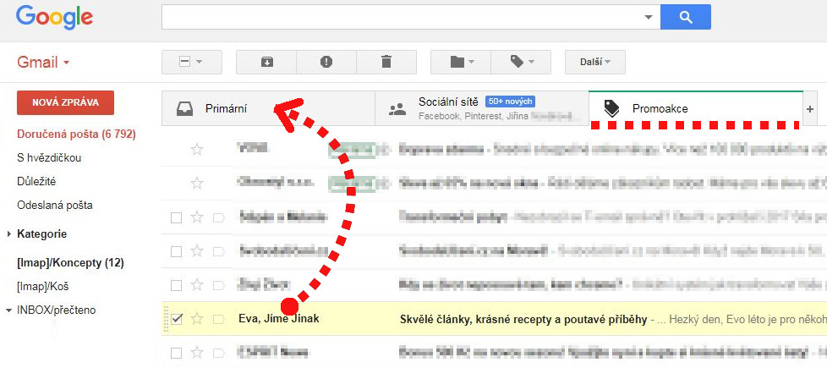Tick the checkbox of the last message row
This screenshot has width=827, height=368.
click(177, 353)
